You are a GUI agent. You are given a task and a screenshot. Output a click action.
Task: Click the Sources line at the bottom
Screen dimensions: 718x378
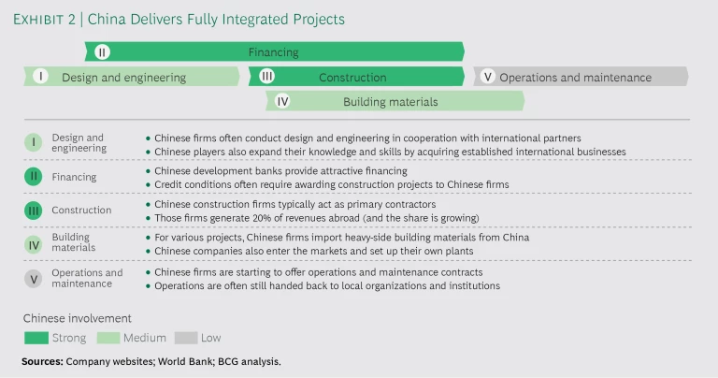click(x=151, y=361)
